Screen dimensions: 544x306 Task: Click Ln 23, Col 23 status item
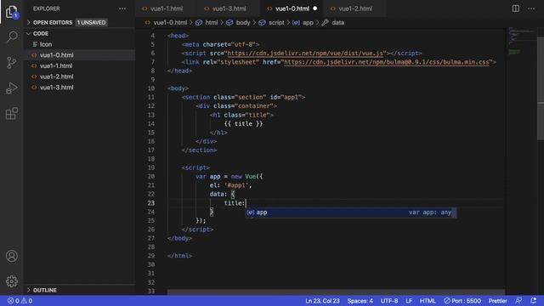click(x=322, y=301)
